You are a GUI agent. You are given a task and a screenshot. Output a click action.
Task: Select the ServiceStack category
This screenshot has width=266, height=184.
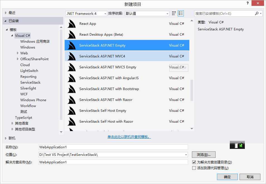coord(30,83)
